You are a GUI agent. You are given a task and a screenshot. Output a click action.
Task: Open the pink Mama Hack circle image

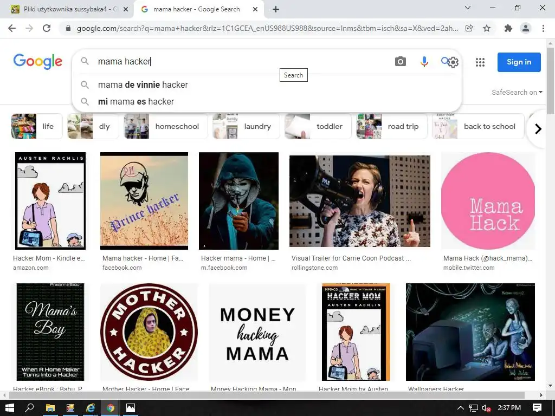click(488, 201)
